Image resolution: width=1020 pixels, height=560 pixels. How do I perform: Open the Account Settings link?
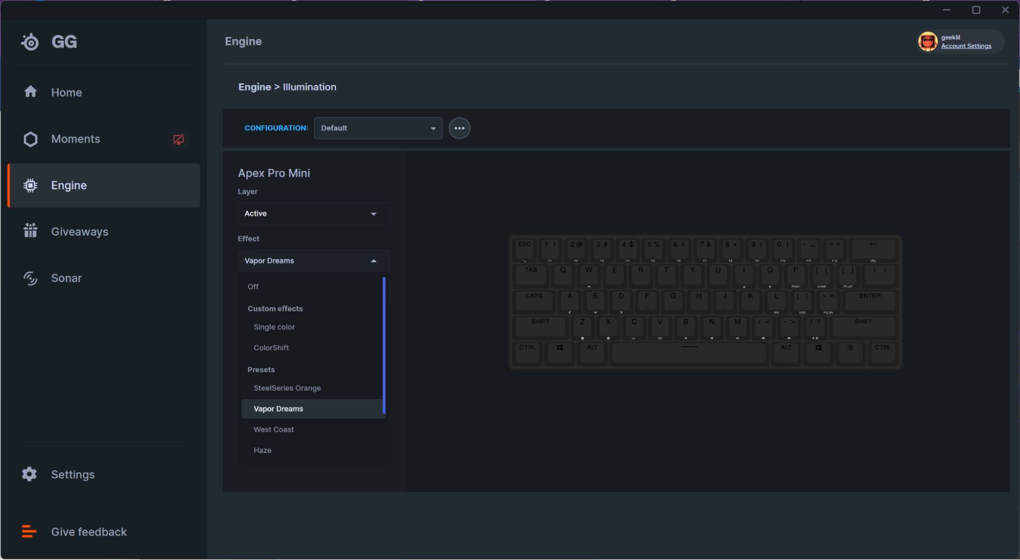coord(966,46)
